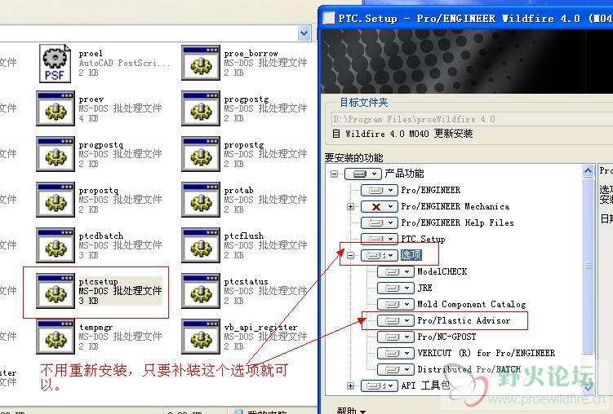The image size is (613, 414).
Task: Select the ptcdbatch batch file icon
Action: point(56,245)
